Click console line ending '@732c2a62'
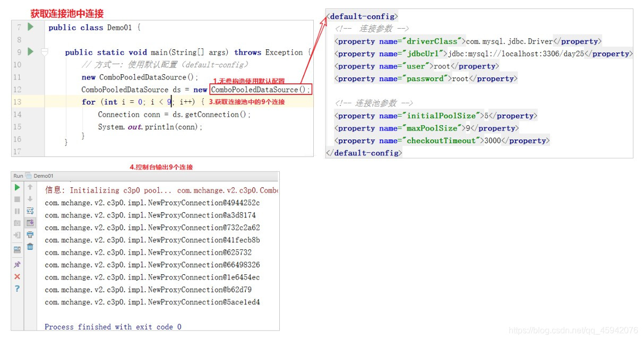Screen dimensions: 643x340 (x=152, y=228)
